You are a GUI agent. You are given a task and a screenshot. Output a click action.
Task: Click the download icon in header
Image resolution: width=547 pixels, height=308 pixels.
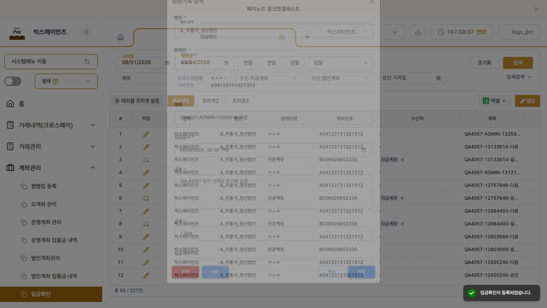[x=418, y=32]
